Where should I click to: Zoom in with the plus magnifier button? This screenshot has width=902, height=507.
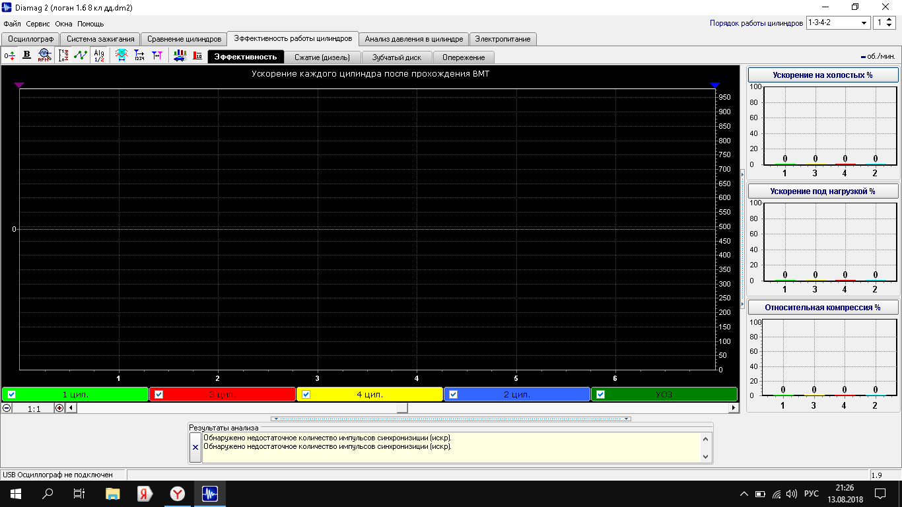(x=59, y=408)
